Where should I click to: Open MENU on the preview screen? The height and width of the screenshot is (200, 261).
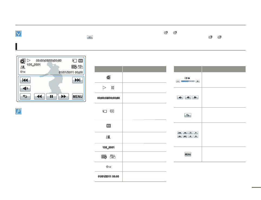click(77, 97)
